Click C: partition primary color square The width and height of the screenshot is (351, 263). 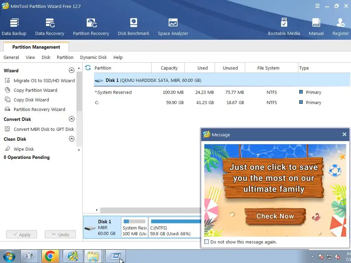301,102
